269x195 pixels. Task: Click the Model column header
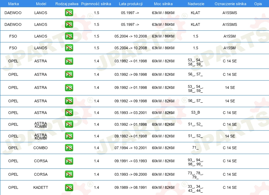(41, 4)
